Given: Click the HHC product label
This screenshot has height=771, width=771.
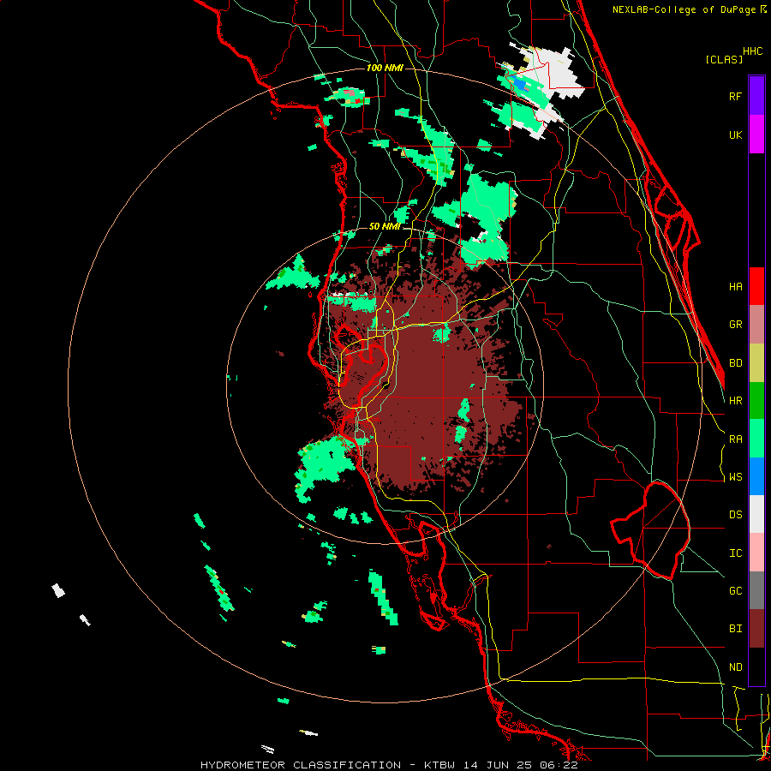Looking at the screenshot, I should coord(753,51).
